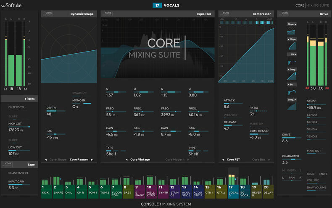Select Core Vintage equalizer
The height and width of the screenshot is (208, 332).
click(140, 160)
